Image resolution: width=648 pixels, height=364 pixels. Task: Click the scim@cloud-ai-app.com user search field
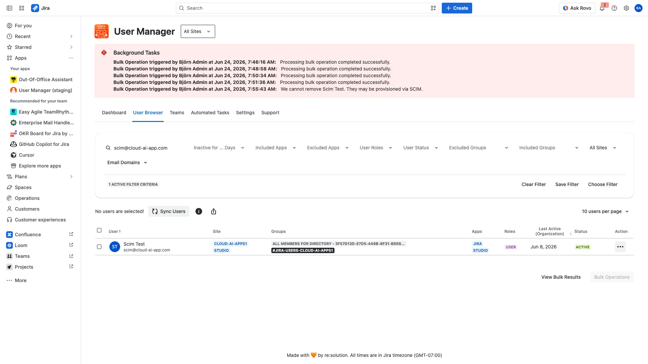146,148
